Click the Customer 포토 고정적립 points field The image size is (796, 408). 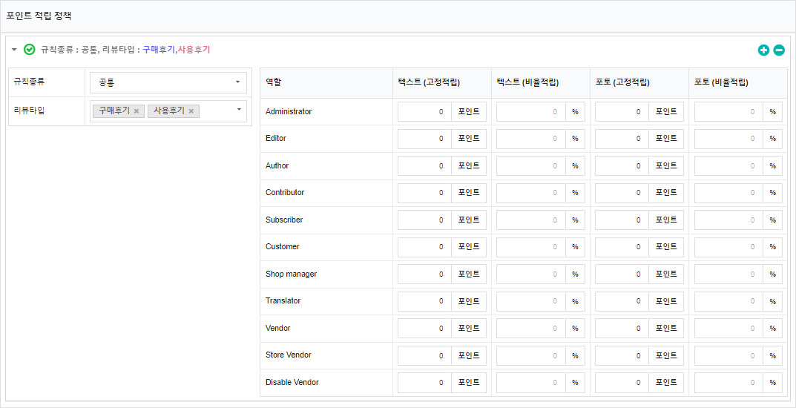click(x=622, y=246)
